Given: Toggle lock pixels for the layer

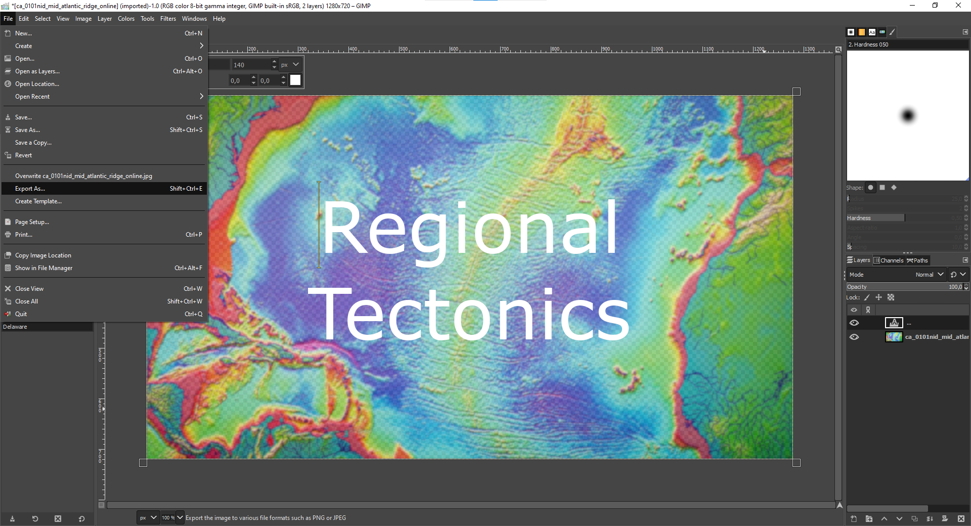Looking at the screenshot, I should 867,297.
